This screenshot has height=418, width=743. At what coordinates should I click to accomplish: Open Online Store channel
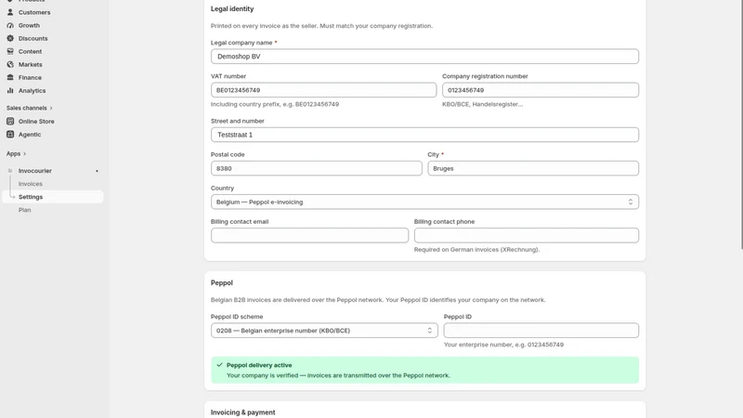(36, 122)
